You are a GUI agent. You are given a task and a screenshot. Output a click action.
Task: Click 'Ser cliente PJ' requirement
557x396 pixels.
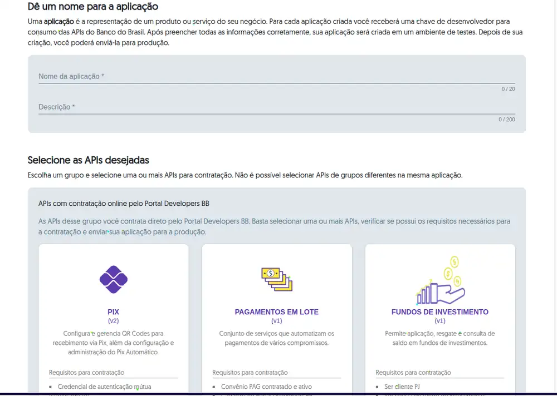(x=402, y=387)
